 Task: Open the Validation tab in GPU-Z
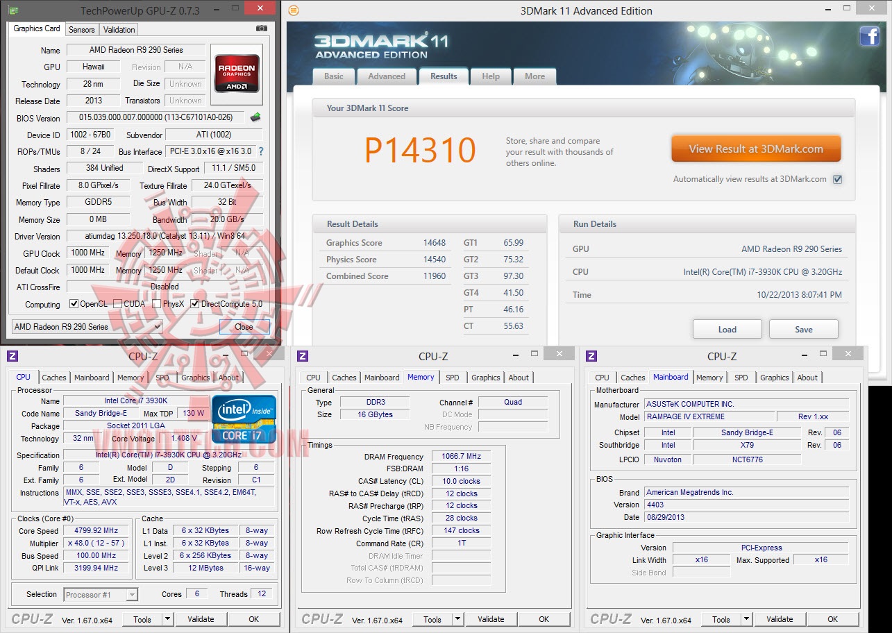(x=119, y=30)
